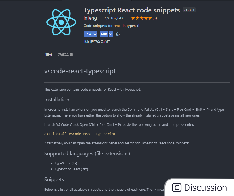Expand the 卸载 dropdown arrow

click(111, 34)
